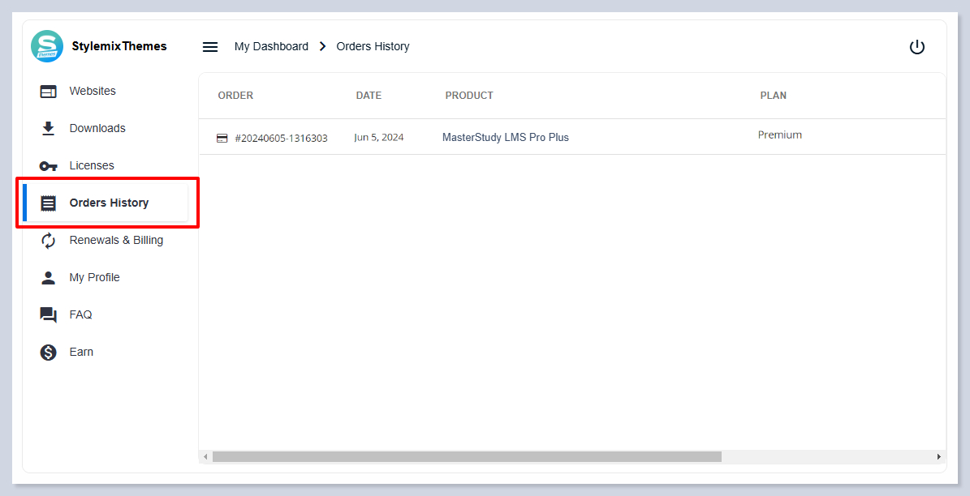
Task: Click the horizontal scrollbar thumb
Action: [467, 457]
